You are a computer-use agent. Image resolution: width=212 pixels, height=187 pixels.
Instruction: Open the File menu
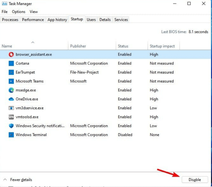click(5, 12)
